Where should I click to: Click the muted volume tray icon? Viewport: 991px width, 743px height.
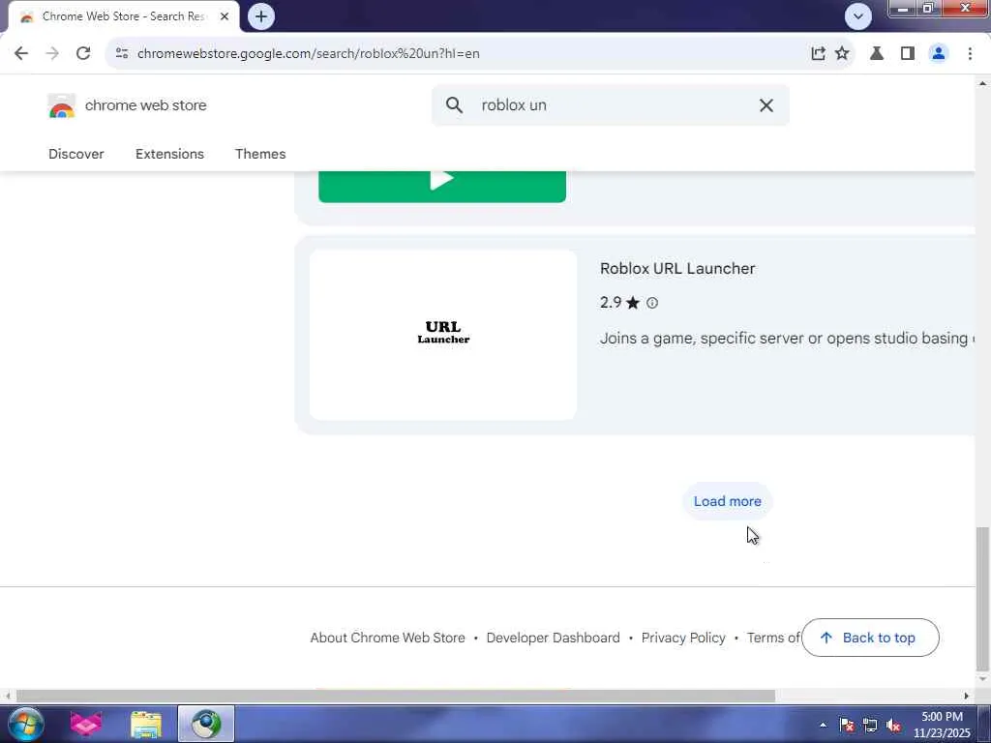click(893, 725)
